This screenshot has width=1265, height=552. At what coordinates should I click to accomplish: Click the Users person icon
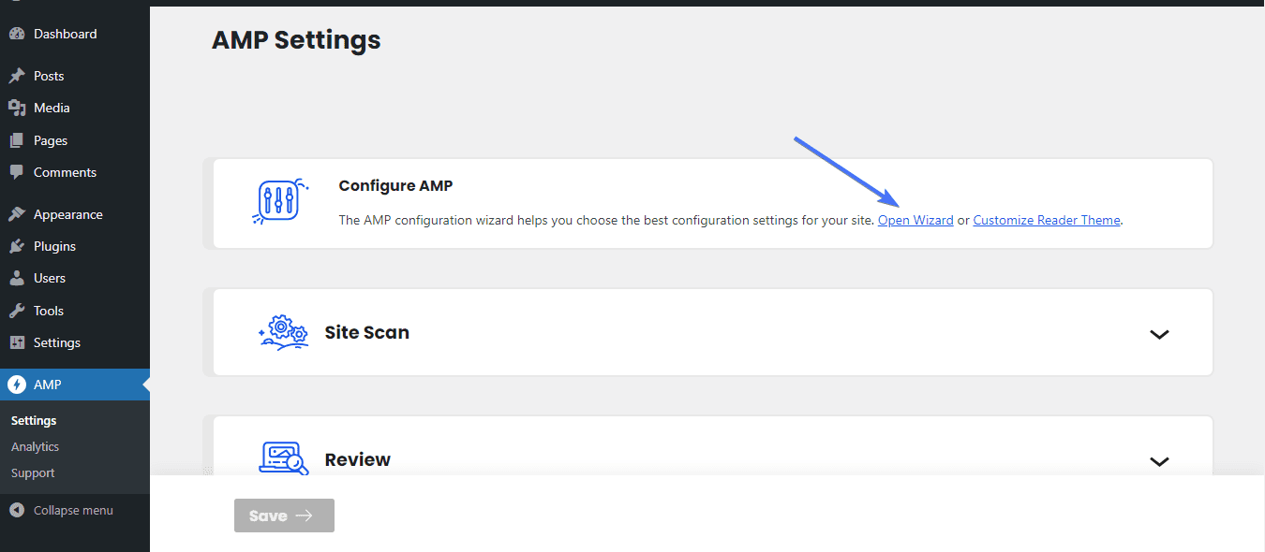click(17, 278)
